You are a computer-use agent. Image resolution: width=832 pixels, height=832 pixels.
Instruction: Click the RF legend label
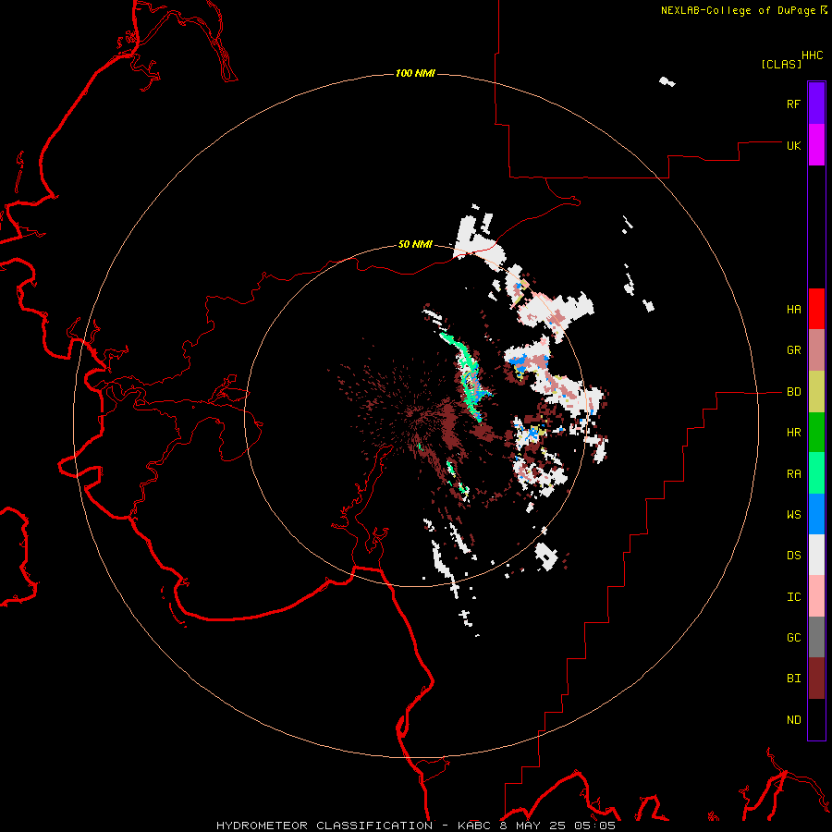tap(793, 104)
